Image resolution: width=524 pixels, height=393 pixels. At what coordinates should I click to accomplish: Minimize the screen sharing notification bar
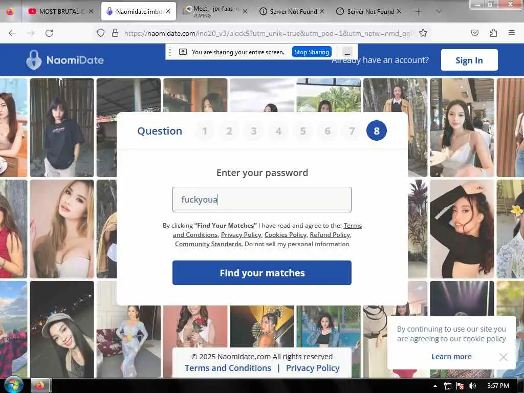pos(347,52)
